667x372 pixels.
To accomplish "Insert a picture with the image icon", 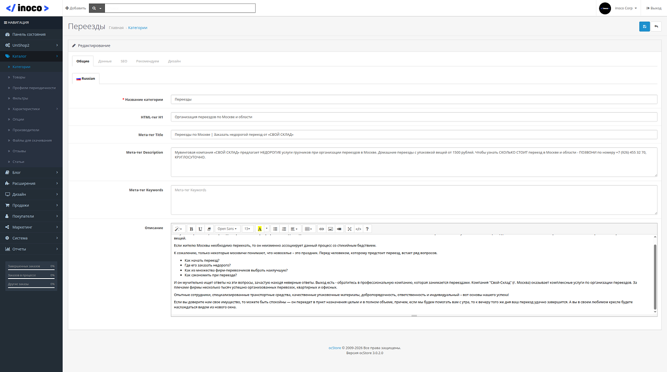I will click(330, 229).
